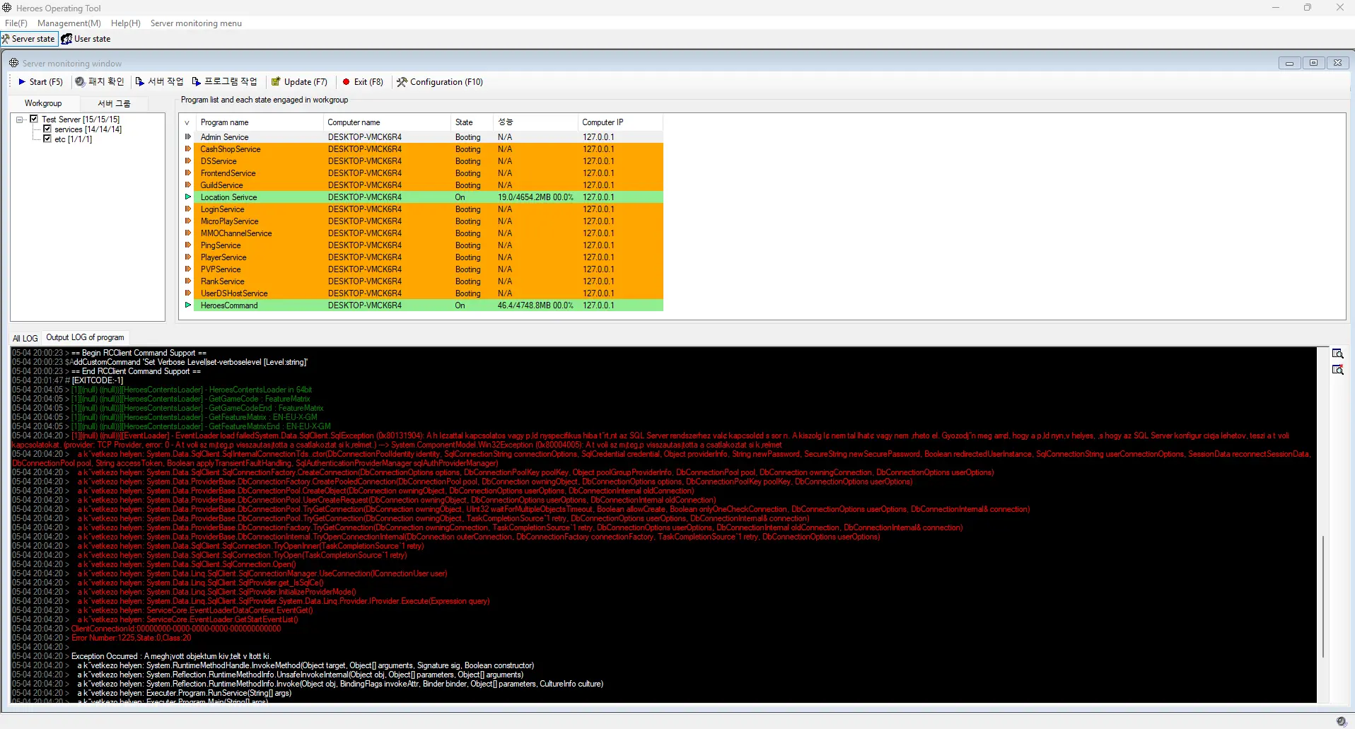Select the HeroesCommand green row
The width and height of the screenshot is (1355, 729).
click(422, 305)
